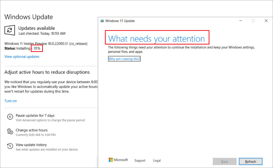Viewport: 273px width, 168px height.
Task: Click the Last checked: Today, 10:59 AM text
Action: tap(42, 34)
